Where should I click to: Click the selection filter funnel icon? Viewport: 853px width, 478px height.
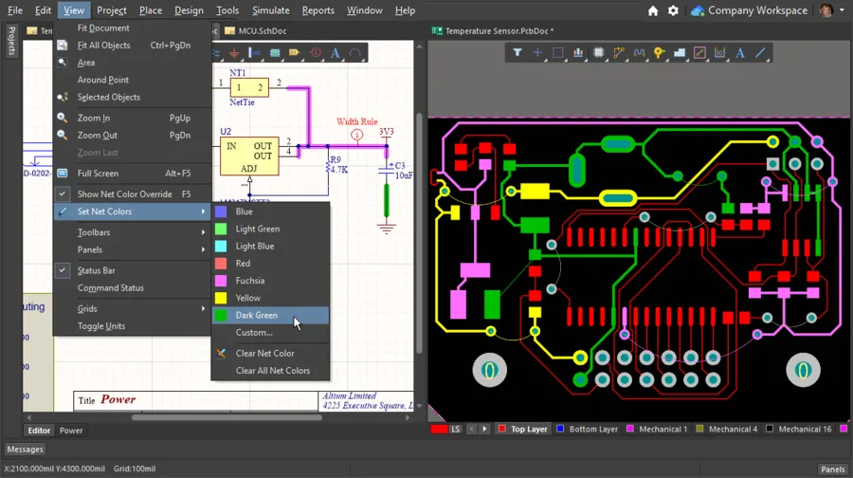pyautogui.click(x=517, y=53)
